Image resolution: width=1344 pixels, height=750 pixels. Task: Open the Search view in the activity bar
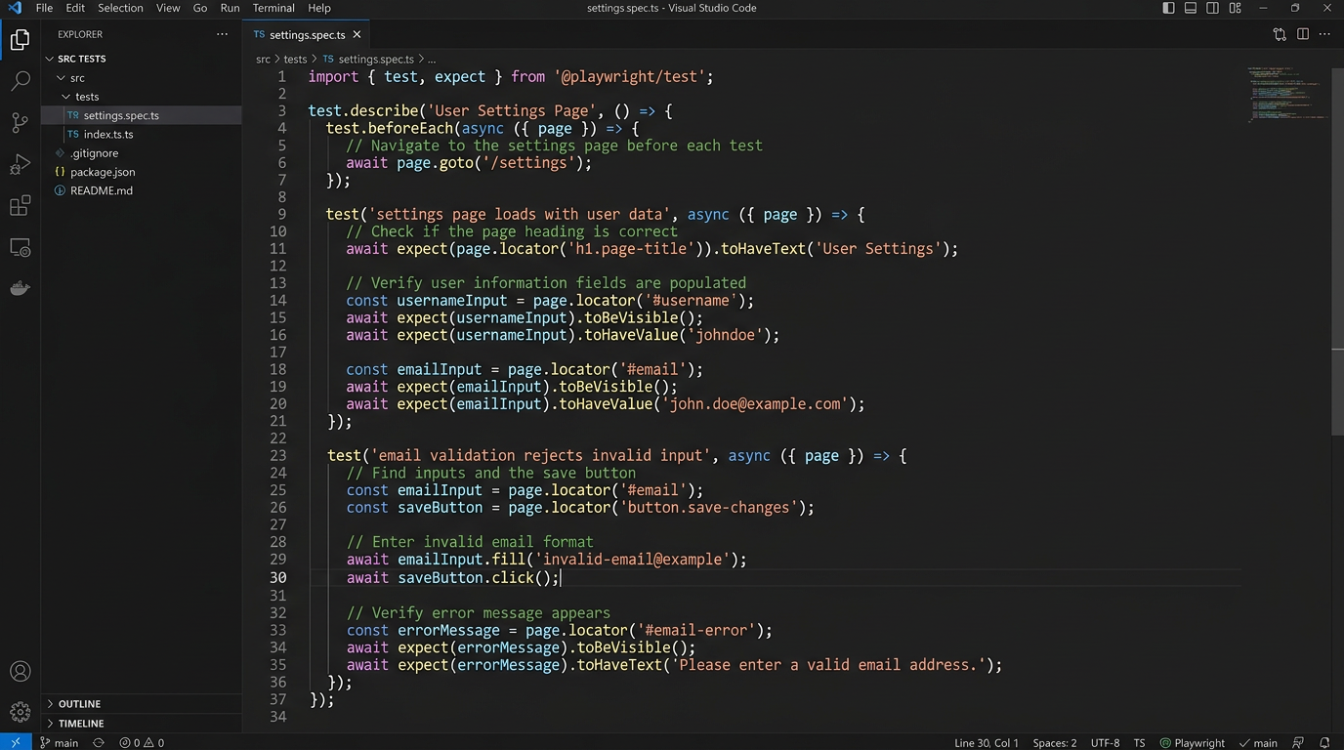[x=21, y=81]
